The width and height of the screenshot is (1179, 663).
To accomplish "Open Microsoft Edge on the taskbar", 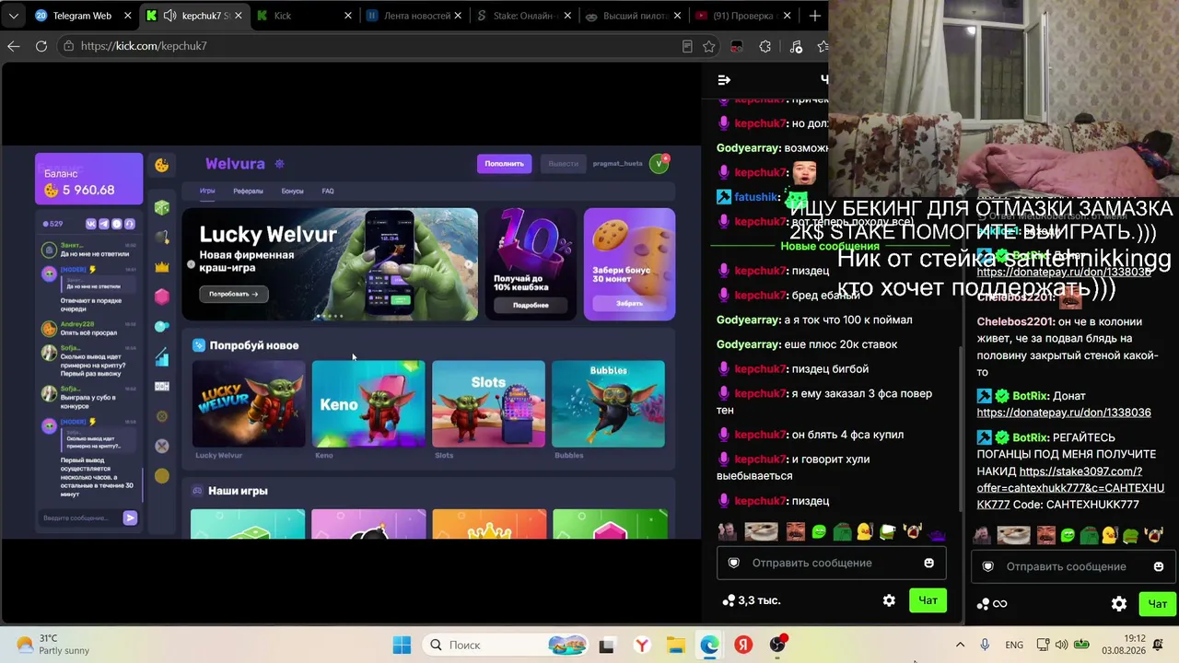I will [x=709, y=645].
